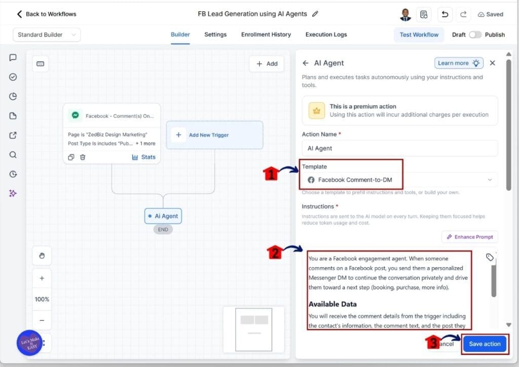Click the Action Name input field
Screen dimensions: 519x367
point(399,148)
